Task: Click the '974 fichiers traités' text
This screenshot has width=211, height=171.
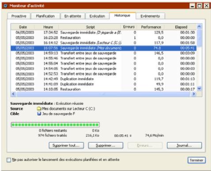Action: pos(53,135)
